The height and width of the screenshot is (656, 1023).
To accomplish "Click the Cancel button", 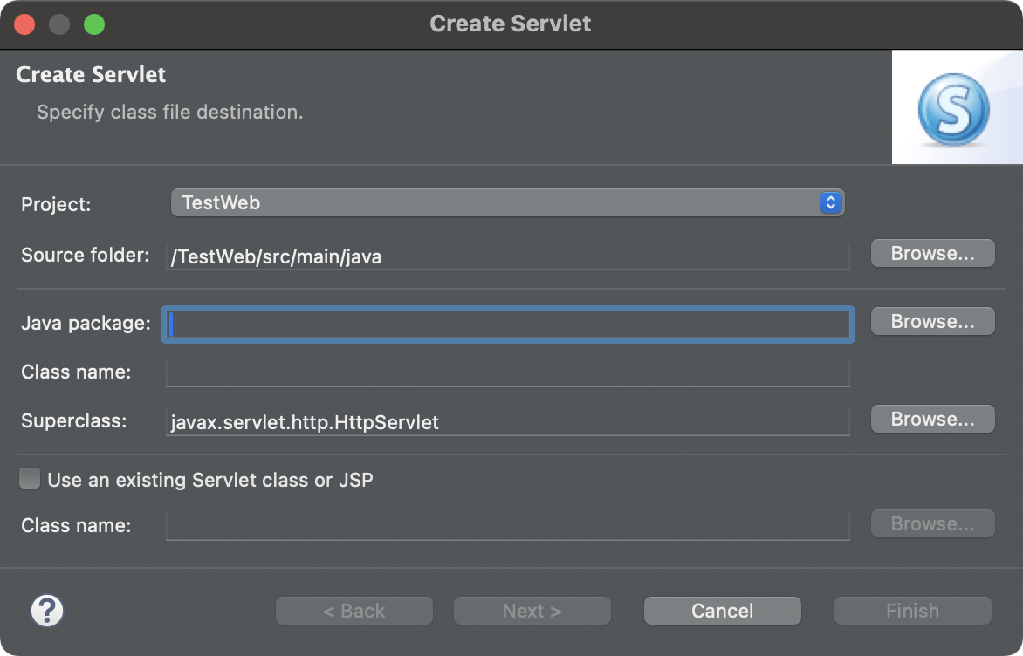I will coord(722,611).
